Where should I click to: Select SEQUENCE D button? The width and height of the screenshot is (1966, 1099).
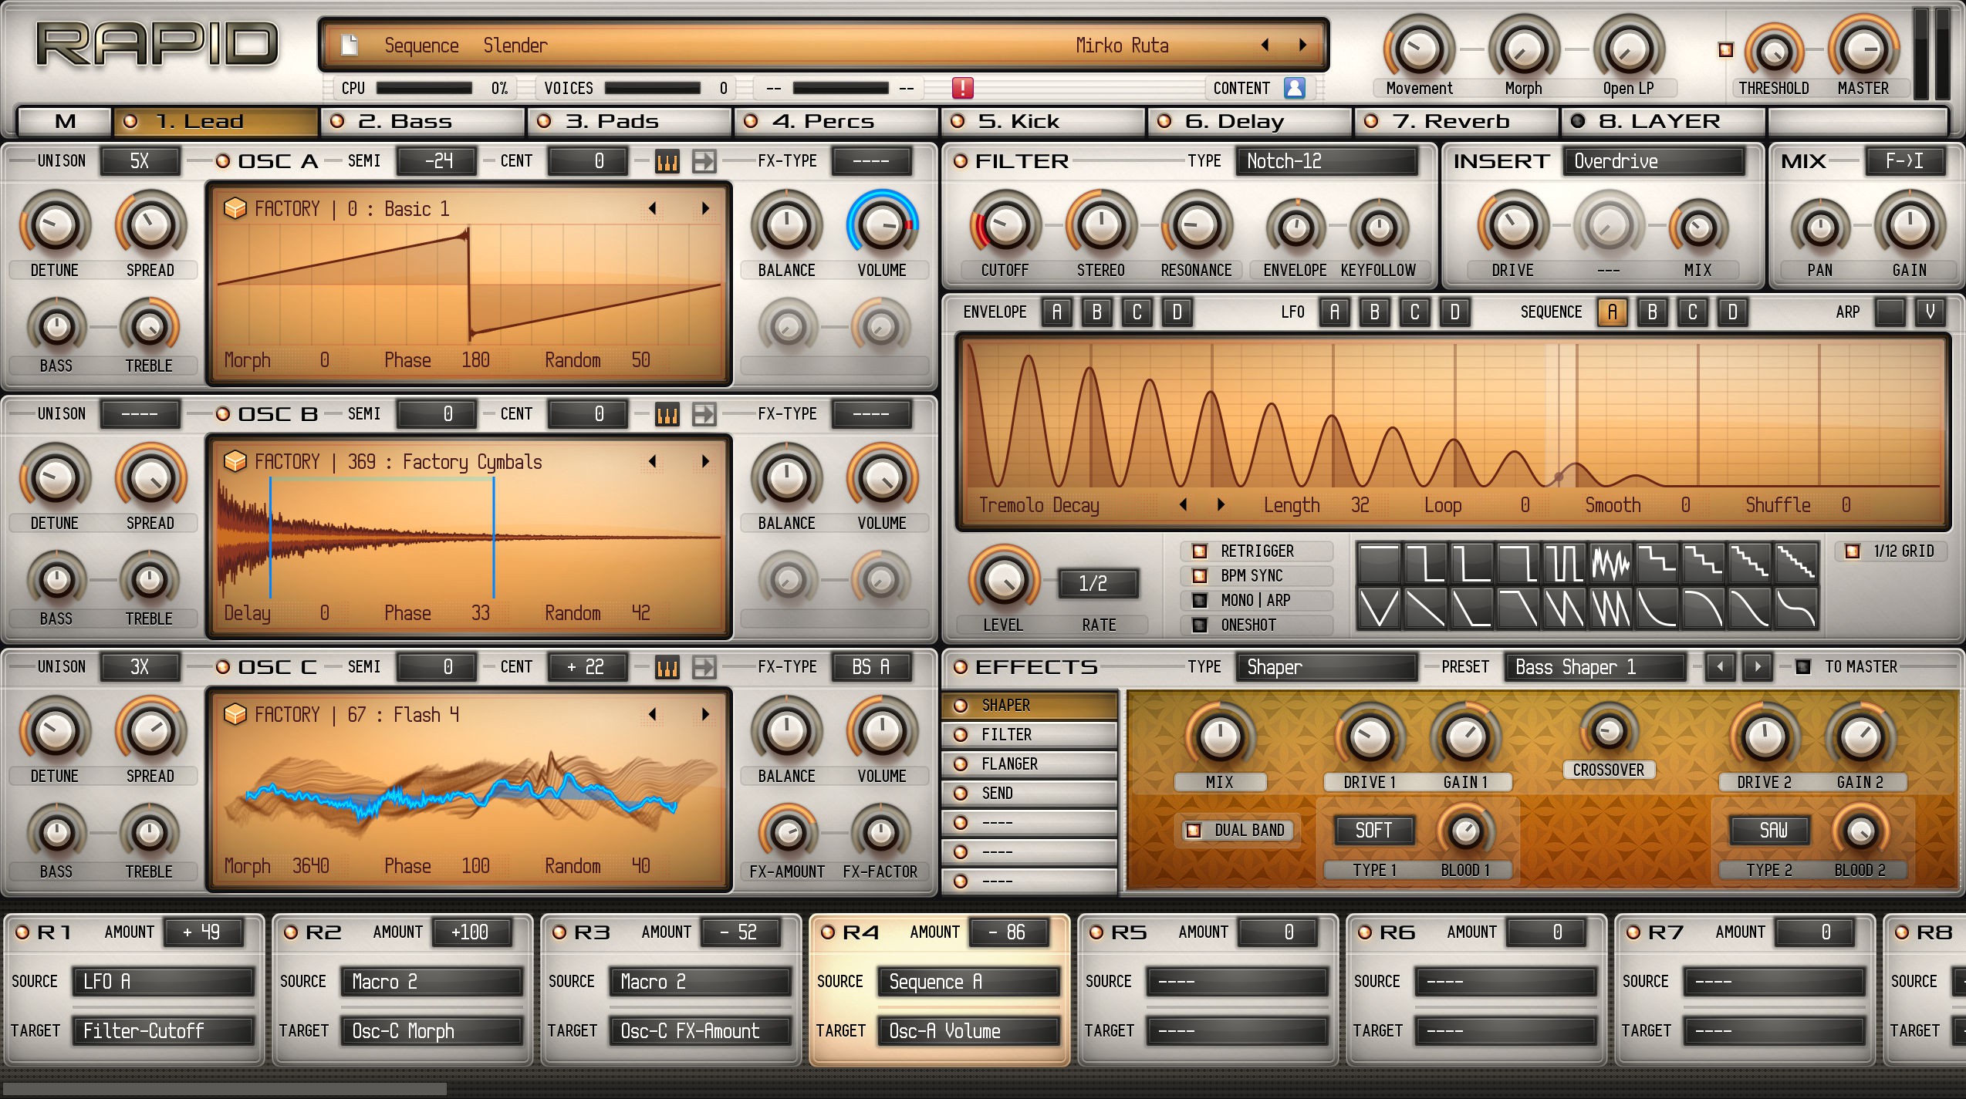click(x=1732, y=312)
